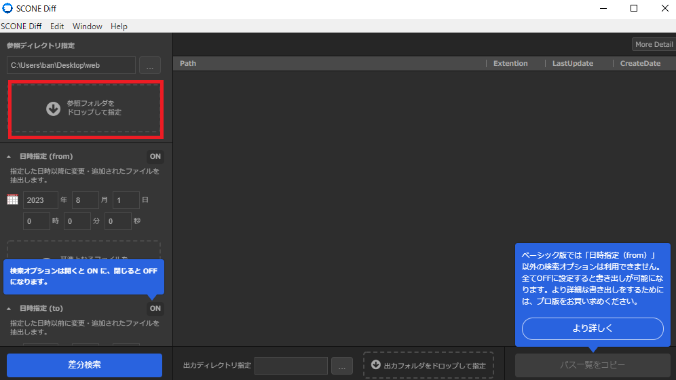Image resolution: width=676 pixels, height=380 pixels.
Task: Open the Help menu
Action: (x=119, y=26)
